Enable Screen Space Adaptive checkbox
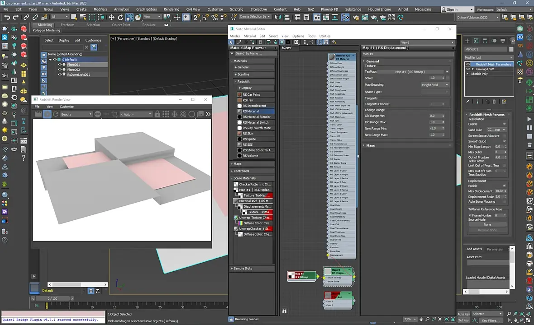Viewport: 534px width, 325px height. click(504, 135)
